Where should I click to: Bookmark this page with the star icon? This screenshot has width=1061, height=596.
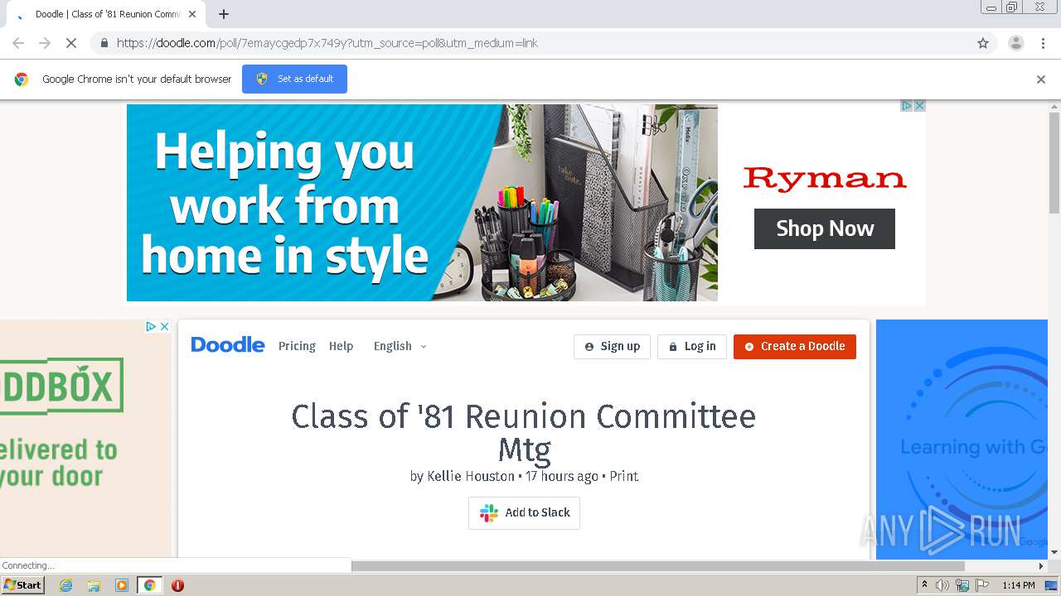(x=983, y=43)
